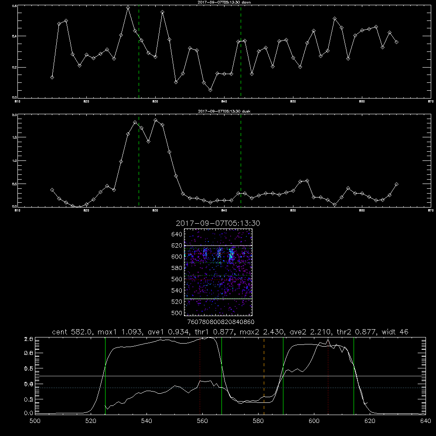This screenshot has width=436, height=436.
Task: Click 'widt 46' in the statistics header
Action: coord(395,332)
